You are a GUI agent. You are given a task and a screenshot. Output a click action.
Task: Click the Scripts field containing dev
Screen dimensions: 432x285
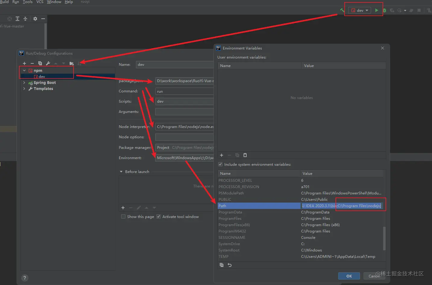(x=184, y=101)
